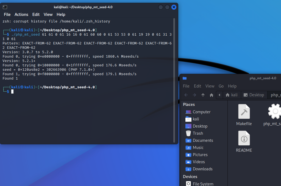Go to parent folder with up arrow
The width and height of the screenshot is (281, 186).
(203, 95)
